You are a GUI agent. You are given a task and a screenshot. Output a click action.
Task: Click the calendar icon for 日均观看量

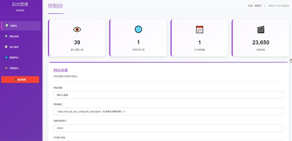click(199, 29)
